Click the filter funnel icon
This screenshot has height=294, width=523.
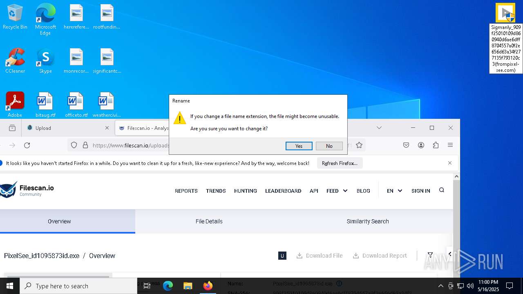(430, 255)
